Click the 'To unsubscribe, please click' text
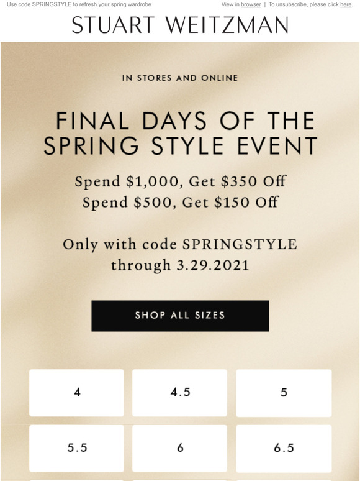Screen dimensions: 360x481 [304, 4]
